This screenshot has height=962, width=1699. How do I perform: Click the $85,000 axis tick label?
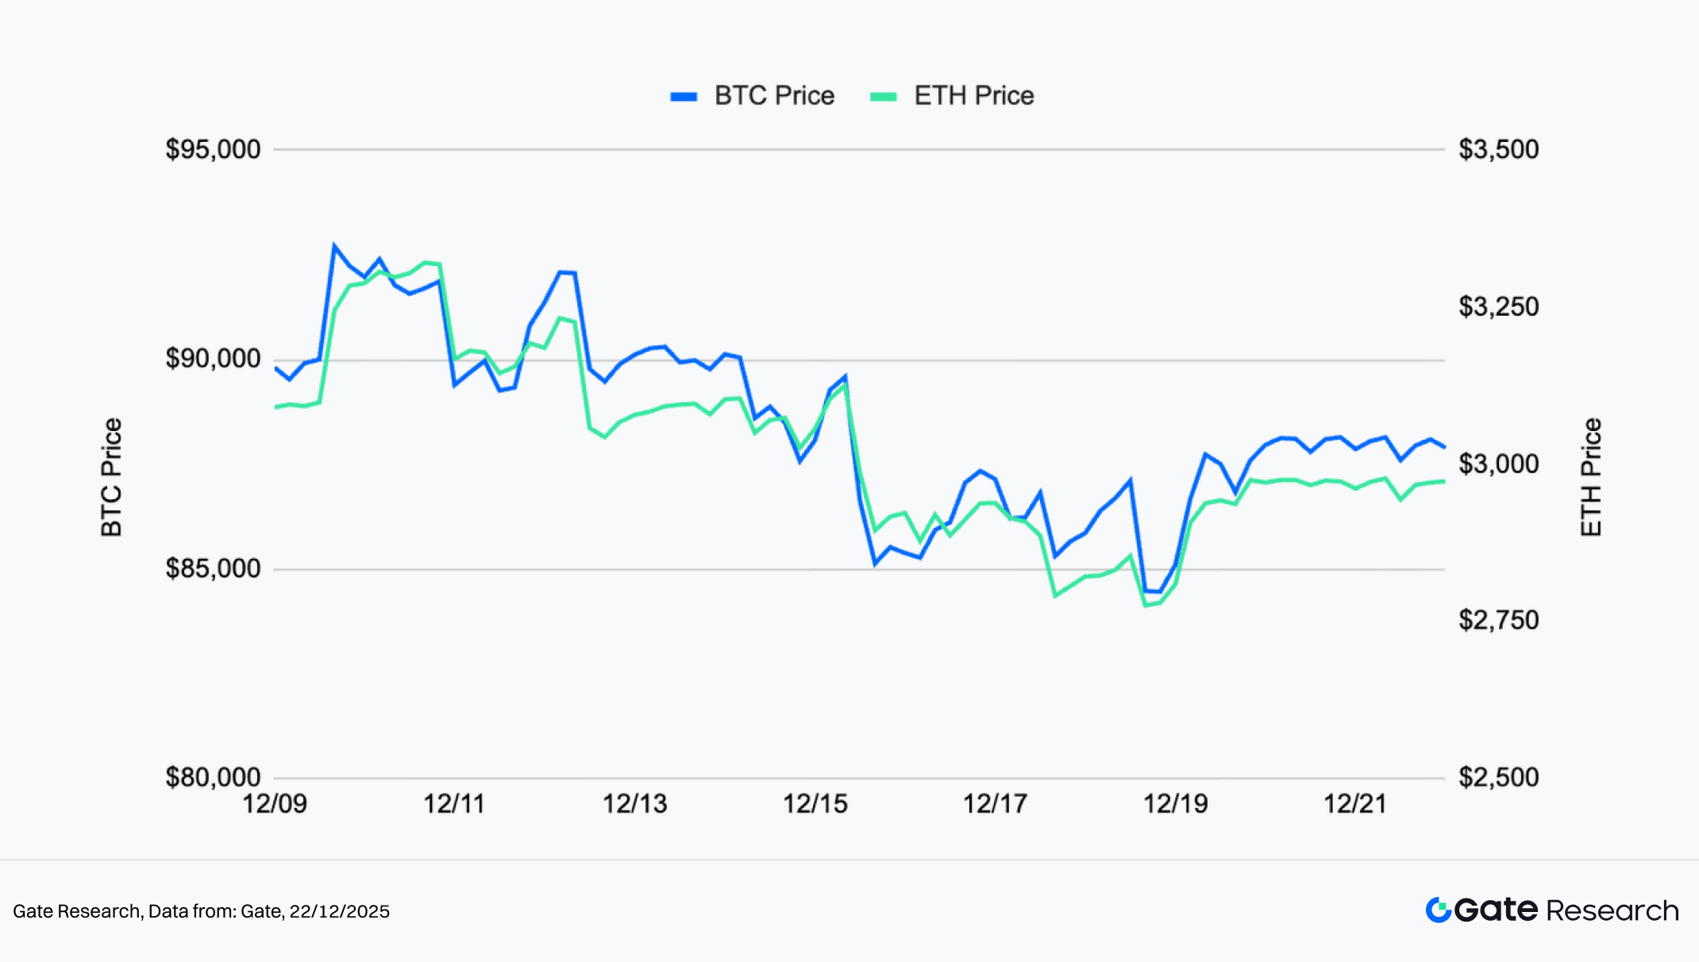pos(213,568)
